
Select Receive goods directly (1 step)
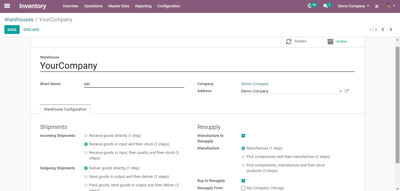[86, 136]
